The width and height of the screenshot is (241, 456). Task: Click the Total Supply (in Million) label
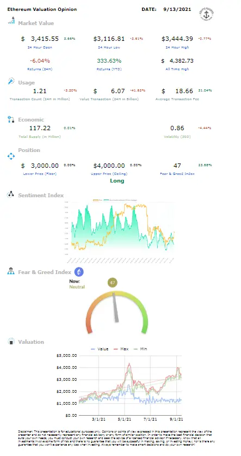pyautogui.click(x=40, y=137)
